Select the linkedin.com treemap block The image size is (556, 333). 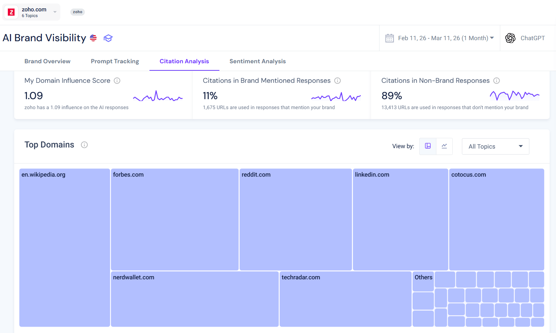click(400, 220)
